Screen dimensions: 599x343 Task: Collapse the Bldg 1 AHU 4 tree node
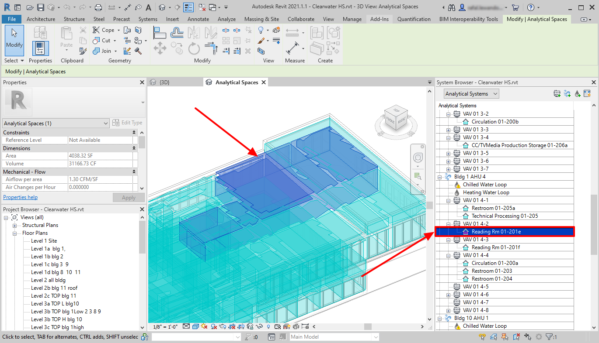pyautogui.click(x=440, y=177)
